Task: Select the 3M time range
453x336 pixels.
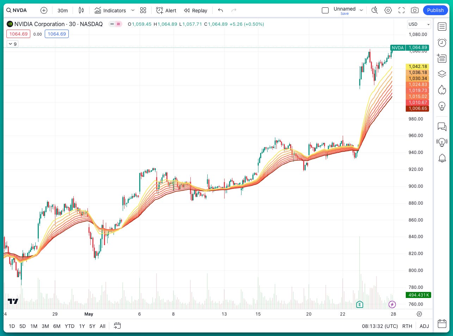Action: point(45,326)
